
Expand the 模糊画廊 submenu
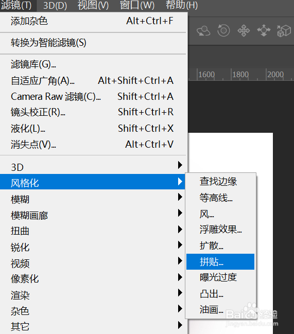pyautogui.click(x=93, y=214)
